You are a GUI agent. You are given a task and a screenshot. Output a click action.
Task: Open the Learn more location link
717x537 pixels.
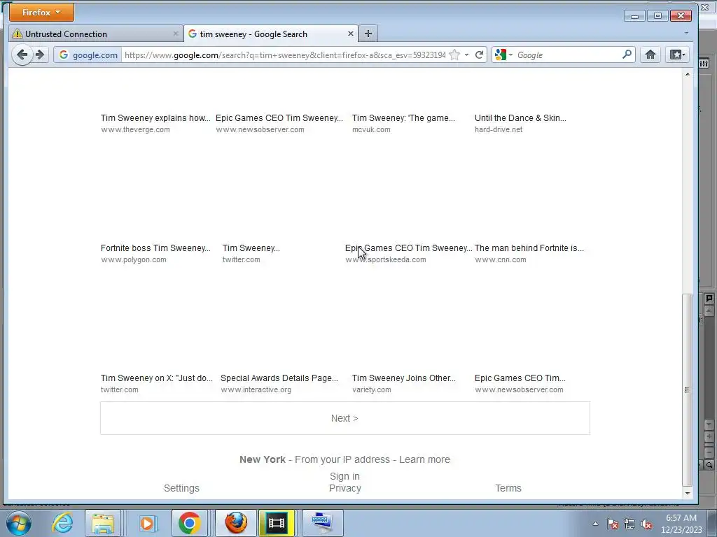pyautogui.click(x=424, y=459)
